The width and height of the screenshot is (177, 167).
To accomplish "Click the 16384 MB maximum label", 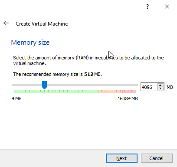I will pyautogui.click(x=128, y=98).
